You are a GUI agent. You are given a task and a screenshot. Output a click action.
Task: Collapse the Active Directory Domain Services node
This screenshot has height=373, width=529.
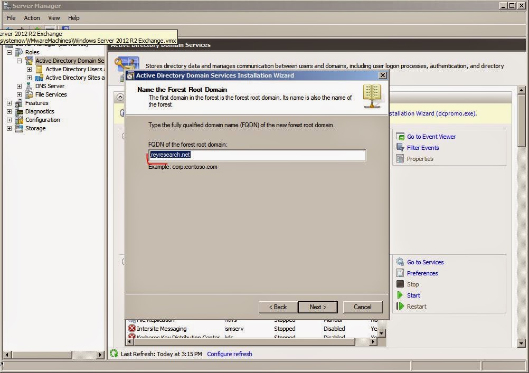(19, 61)
